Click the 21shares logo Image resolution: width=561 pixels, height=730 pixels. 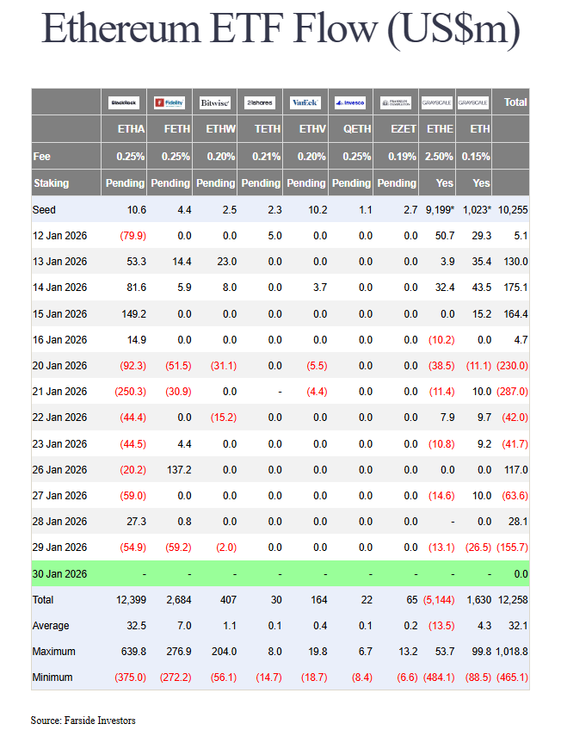[x=260, y=102]
